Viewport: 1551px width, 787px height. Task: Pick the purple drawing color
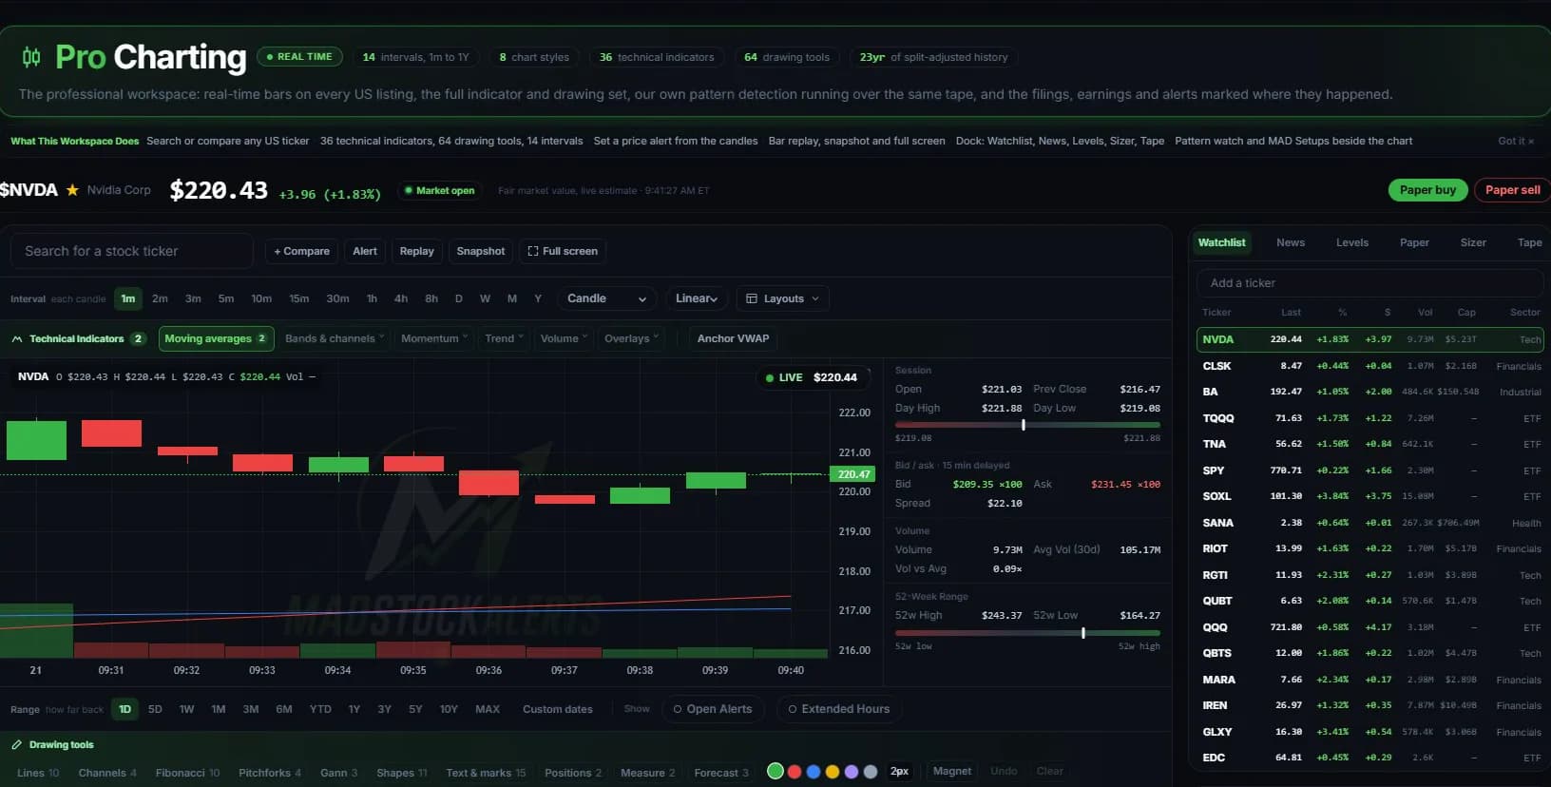852,772
